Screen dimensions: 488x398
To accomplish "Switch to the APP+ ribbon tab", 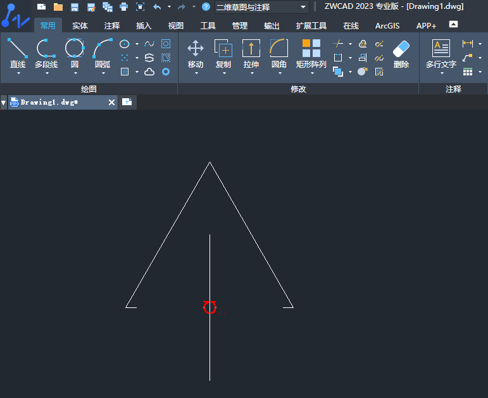I will [x=426, y=25].
